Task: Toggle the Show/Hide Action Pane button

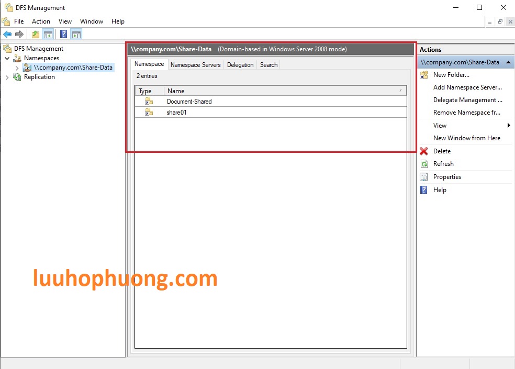Action: pyautogui.click(x=76, y=34)
